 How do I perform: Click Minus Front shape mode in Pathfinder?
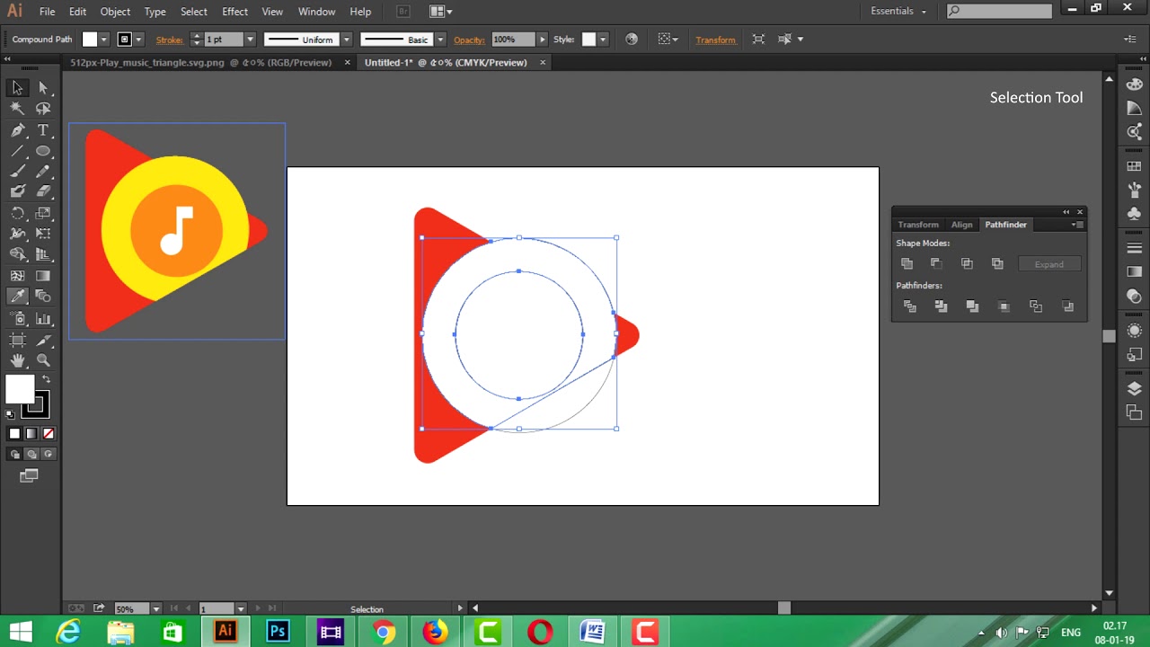936,263
